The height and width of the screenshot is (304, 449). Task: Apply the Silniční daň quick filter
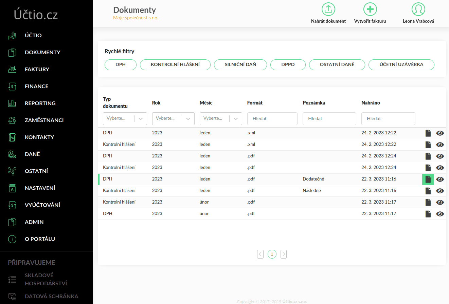[x=240, y=64]
